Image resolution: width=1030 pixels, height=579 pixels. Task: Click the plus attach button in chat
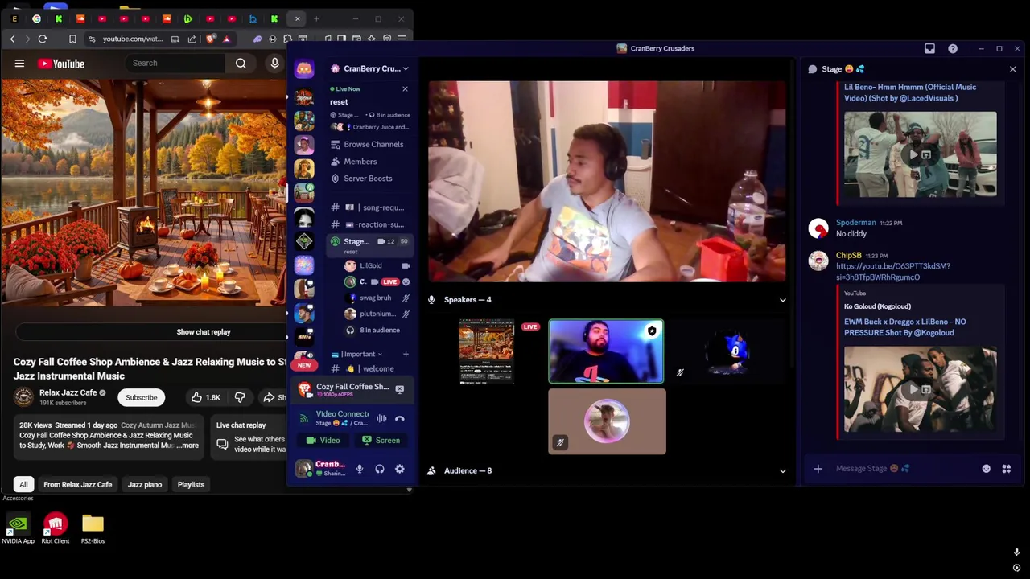(818, 468)
